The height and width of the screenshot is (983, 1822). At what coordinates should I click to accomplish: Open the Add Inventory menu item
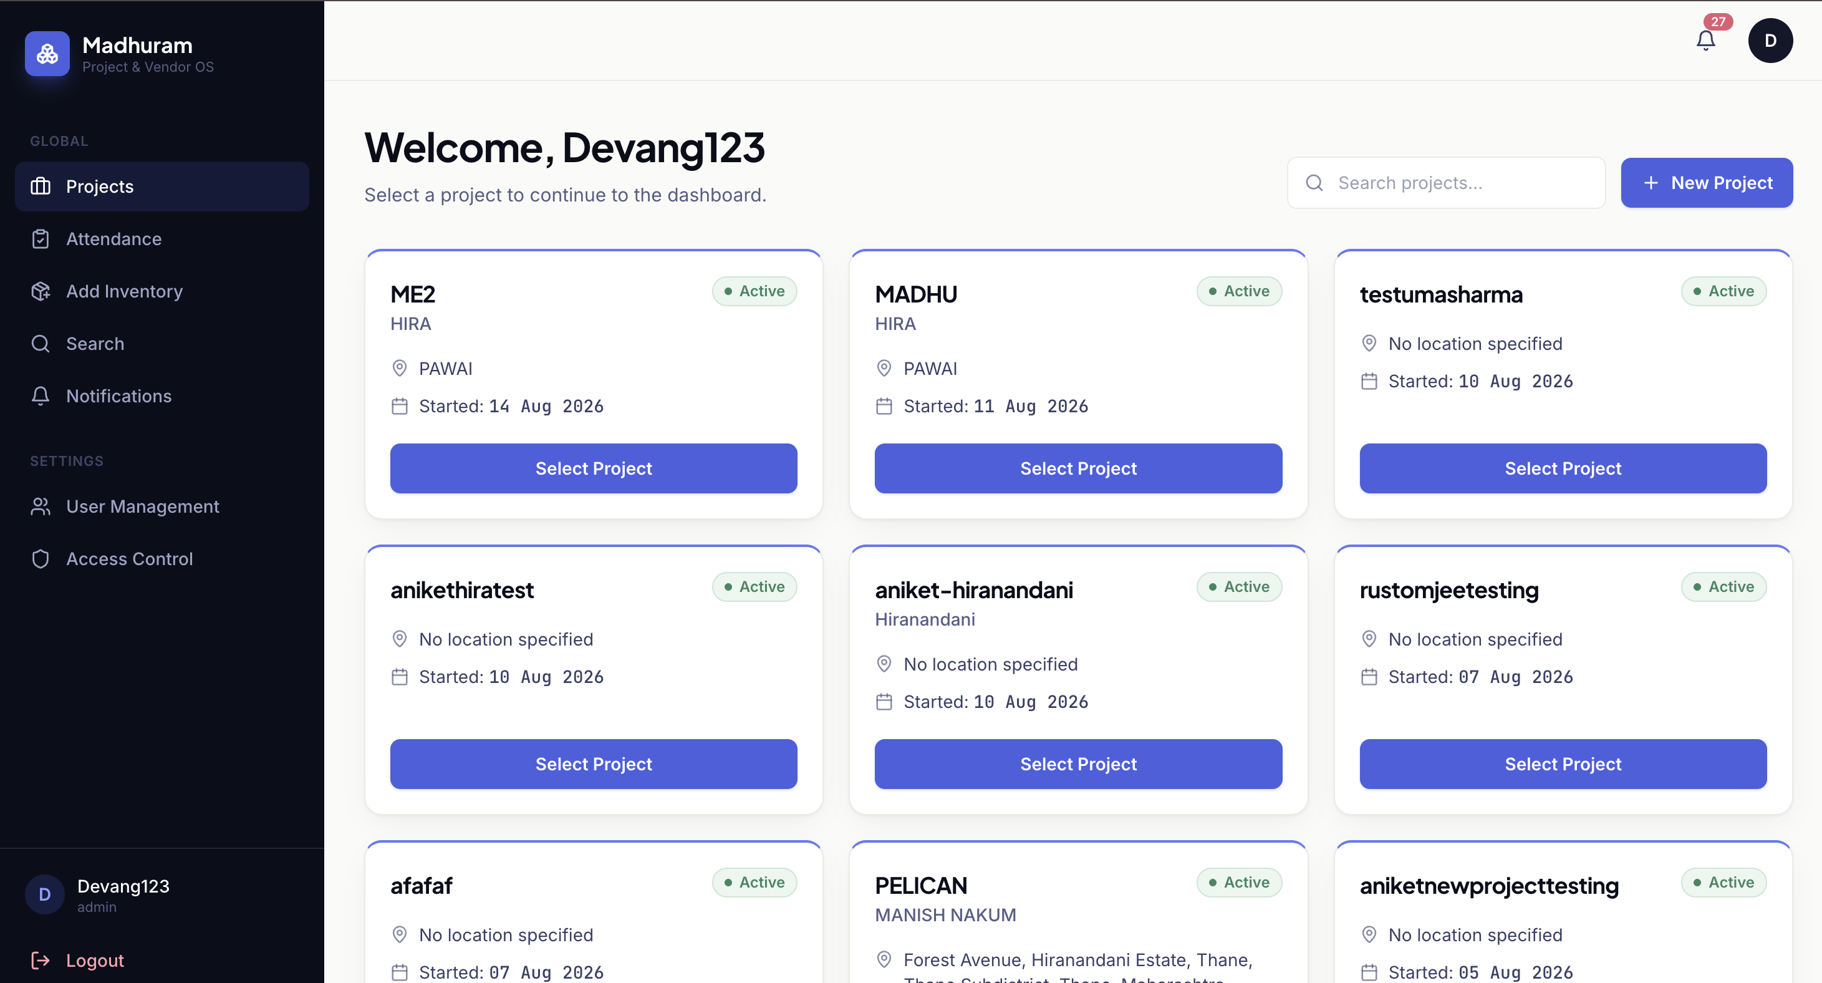tap(162, 291)
